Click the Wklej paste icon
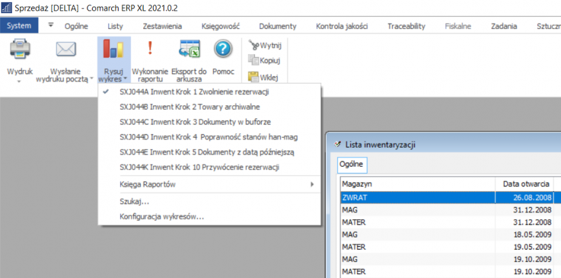This screenshot has width=561, height=278. click(254, 77)
